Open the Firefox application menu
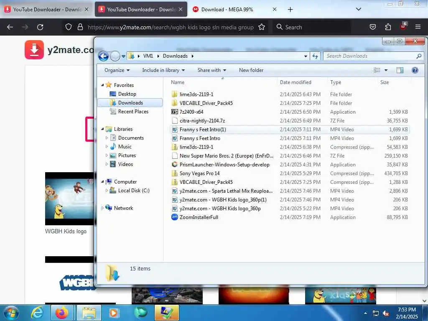Screen dimensions: 428x321 point(418,27)
